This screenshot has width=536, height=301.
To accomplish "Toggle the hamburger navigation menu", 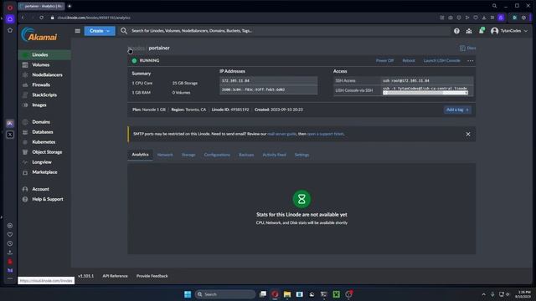I will pos(78,31).
